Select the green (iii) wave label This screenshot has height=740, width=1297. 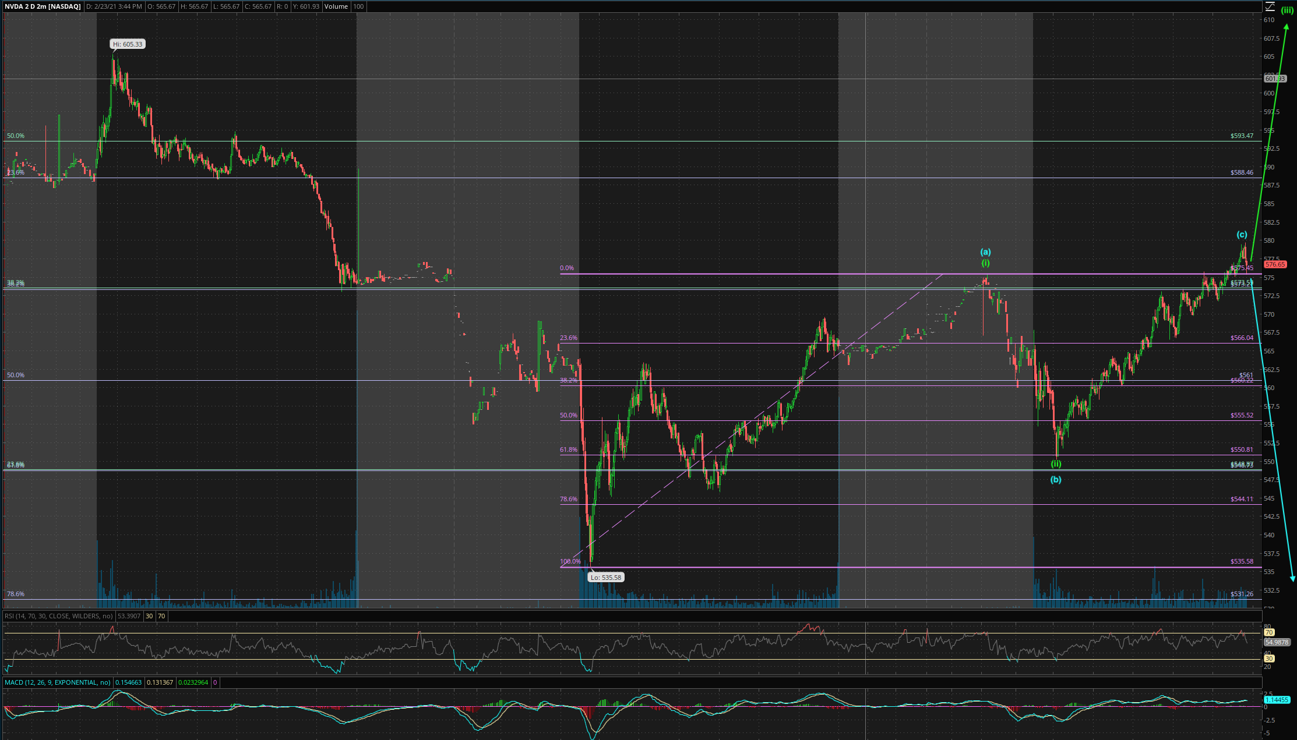pos(1287,10)
